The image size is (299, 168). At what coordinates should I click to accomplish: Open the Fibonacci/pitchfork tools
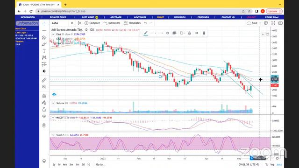[x=44, y=37]
